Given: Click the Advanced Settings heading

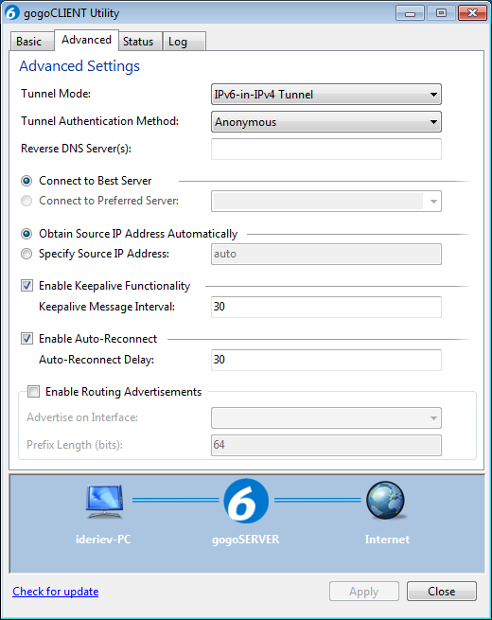Looking at the screenshot, I should pos(79,66).
